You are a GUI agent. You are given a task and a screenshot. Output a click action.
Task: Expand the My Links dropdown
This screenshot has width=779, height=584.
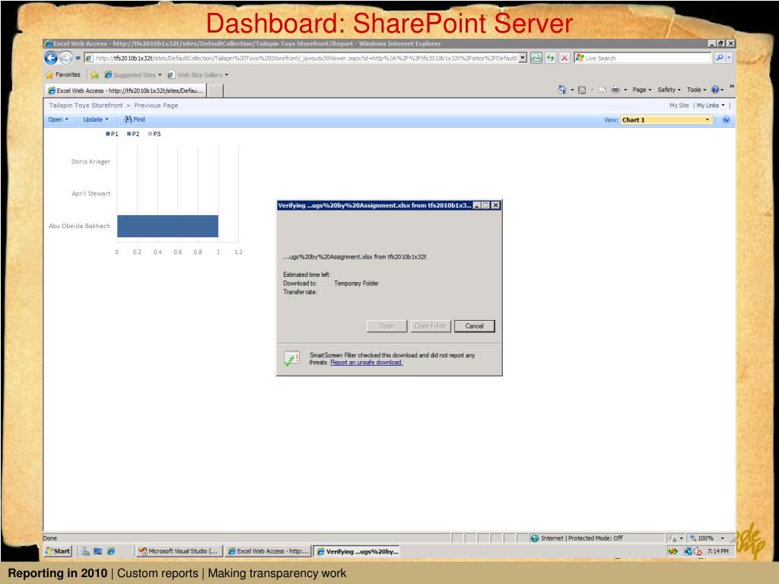click(711, 105)
